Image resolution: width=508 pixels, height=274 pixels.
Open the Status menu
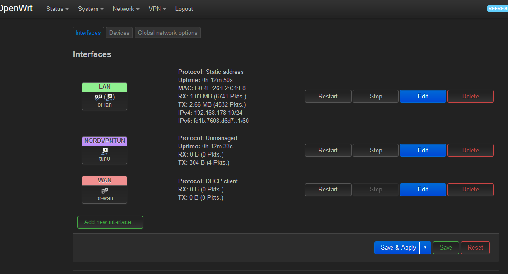pos(58,9)
